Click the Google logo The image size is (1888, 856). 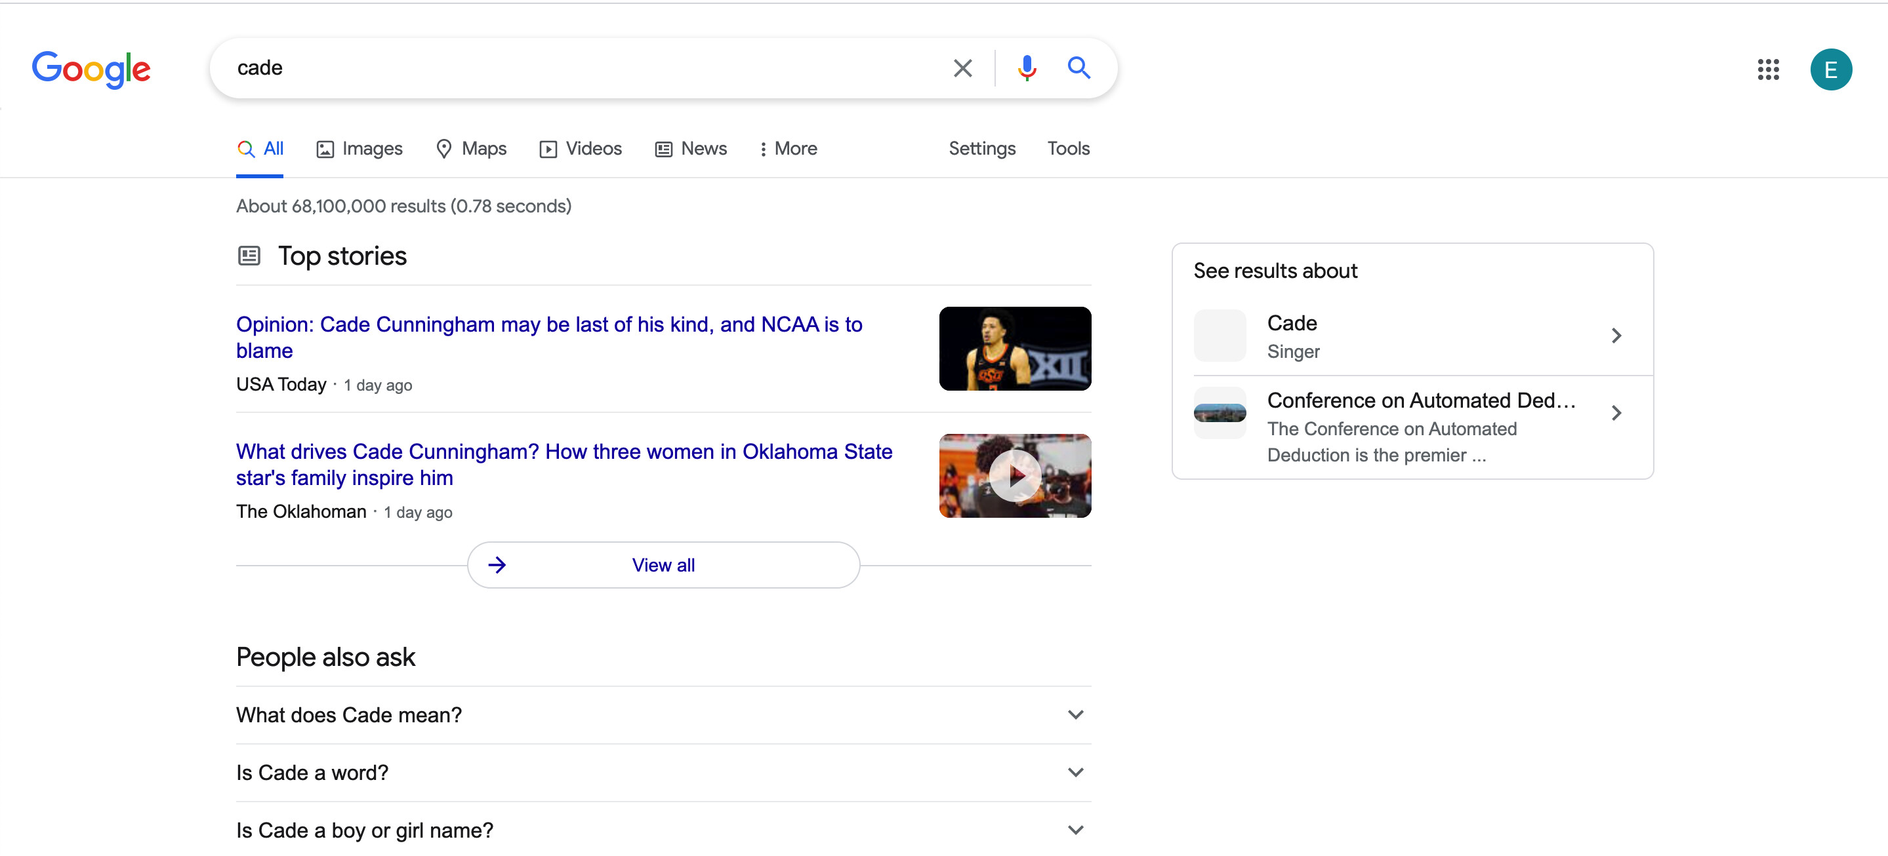pyautogui.click(x=91, y=69)
